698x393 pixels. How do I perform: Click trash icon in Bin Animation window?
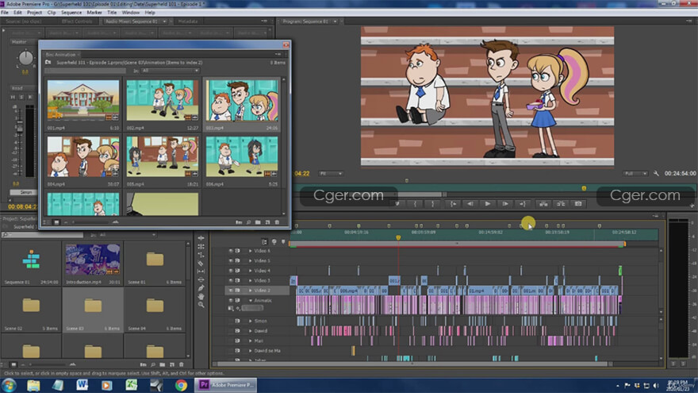point(277,222)
